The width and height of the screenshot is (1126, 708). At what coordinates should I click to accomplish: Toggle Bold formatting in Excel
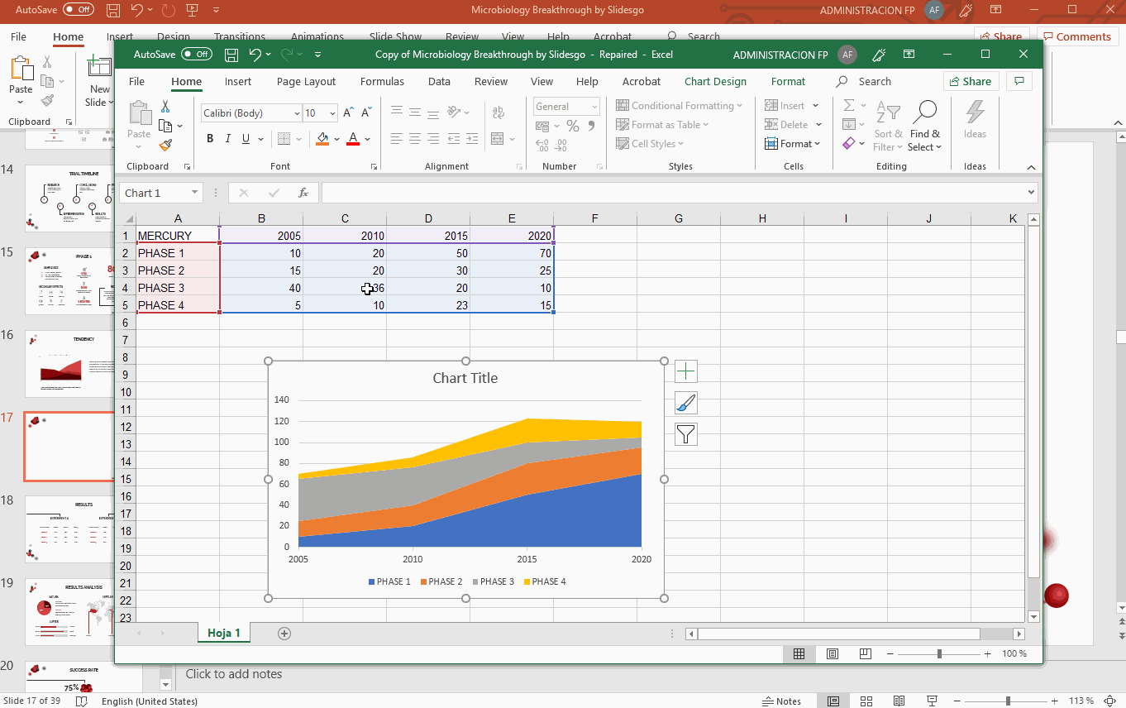tap(210, 139)
